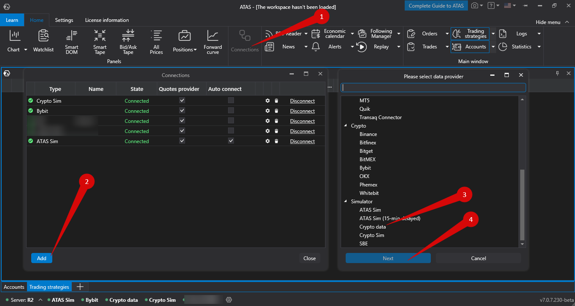
Task: Select the Home ribbon tab
Action: pyautogui.click(x=37, y=20)
